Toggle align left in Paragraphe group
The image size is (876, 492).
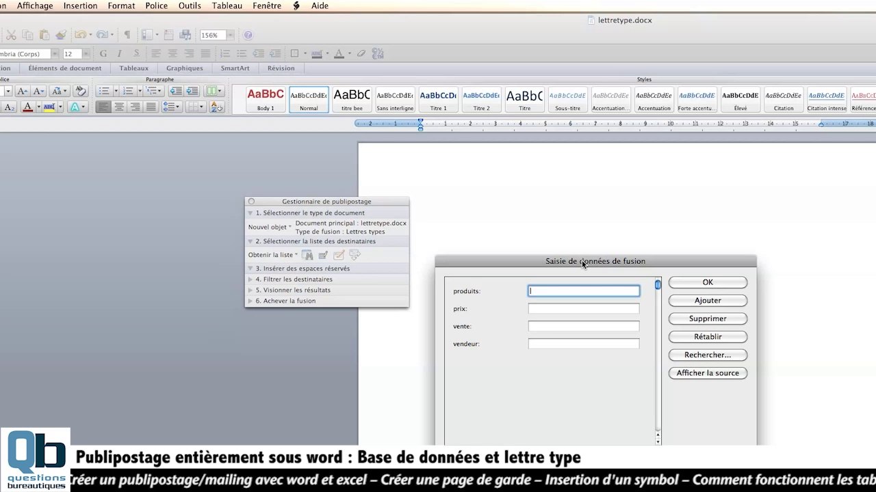(103, 107)
